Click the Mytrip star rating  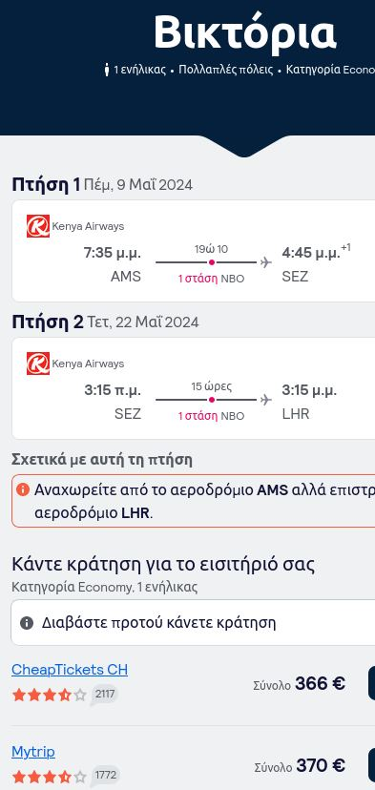50,777
